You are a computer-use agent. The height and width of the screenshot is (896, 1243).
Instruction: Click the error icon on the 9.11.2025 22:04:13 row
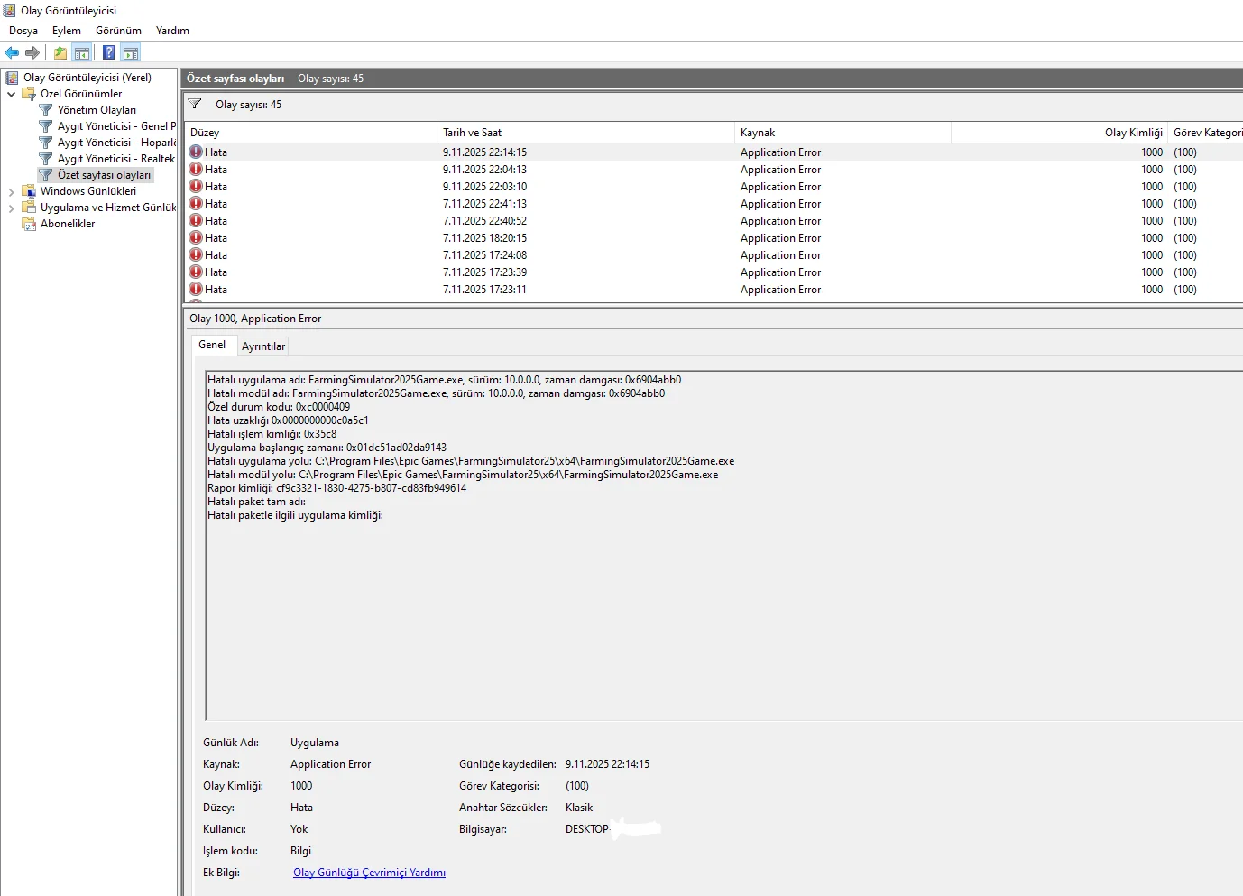[x=196, y=169]
